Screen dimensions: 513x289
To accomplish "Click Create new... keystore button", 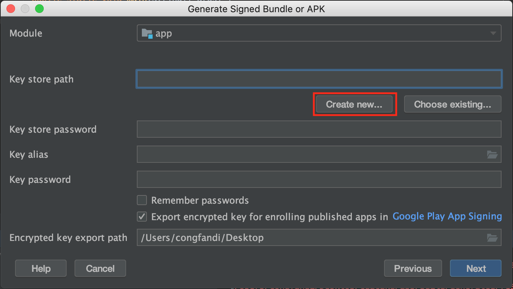I will (x=354, y=104).
